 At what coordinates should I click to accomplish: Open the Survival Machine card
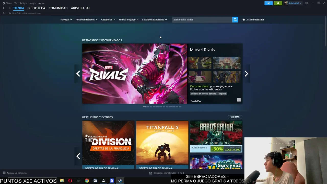216,162
